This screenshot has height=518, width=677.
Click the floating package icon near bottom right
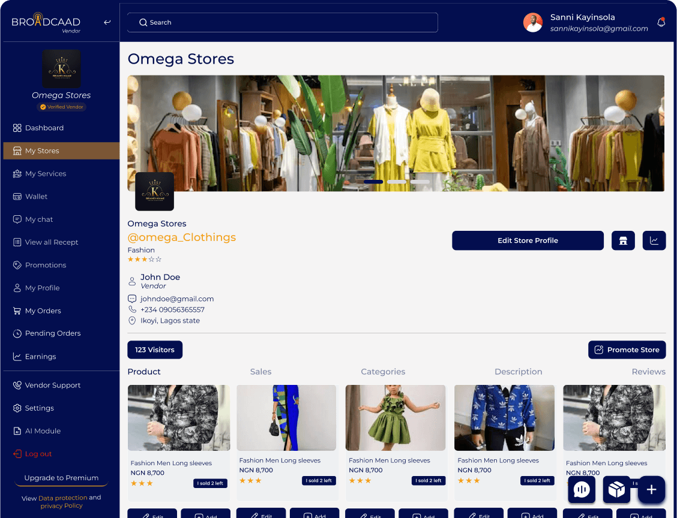click(x=616, y=489)
